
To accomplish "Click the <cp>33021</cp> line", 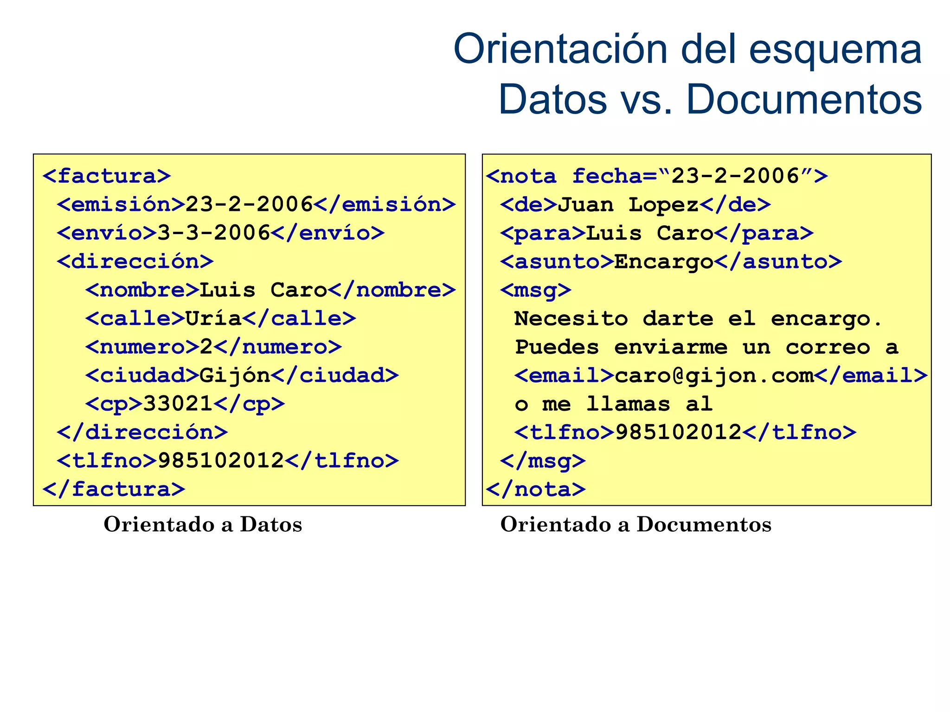I will [185, 404].
